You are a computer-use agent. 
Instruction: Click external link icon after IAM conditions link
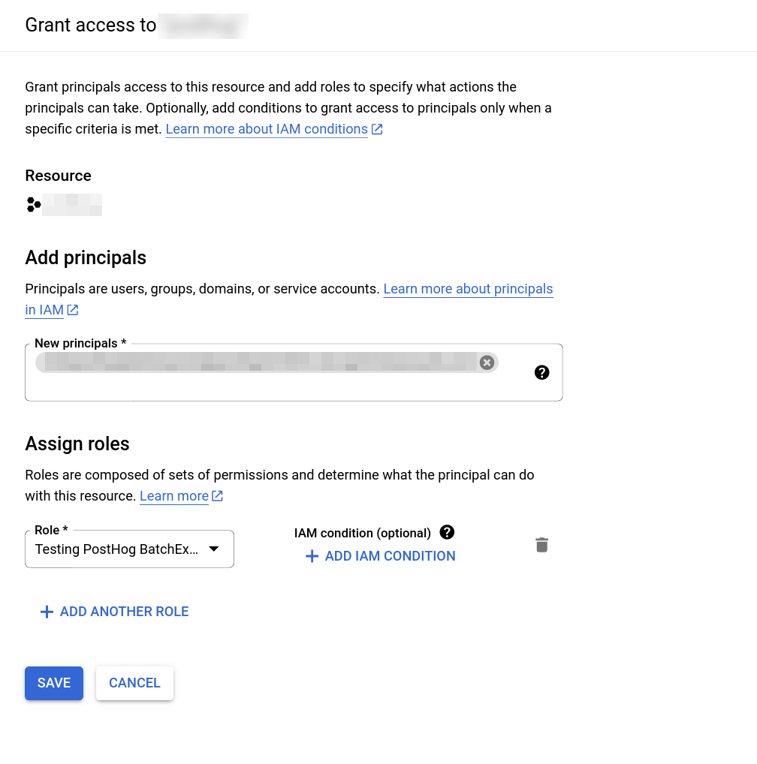point(376,128)
